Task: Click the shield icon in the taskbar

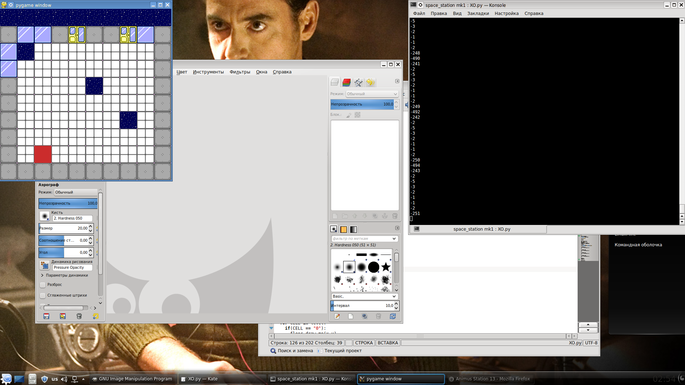Action: point(45,379)
